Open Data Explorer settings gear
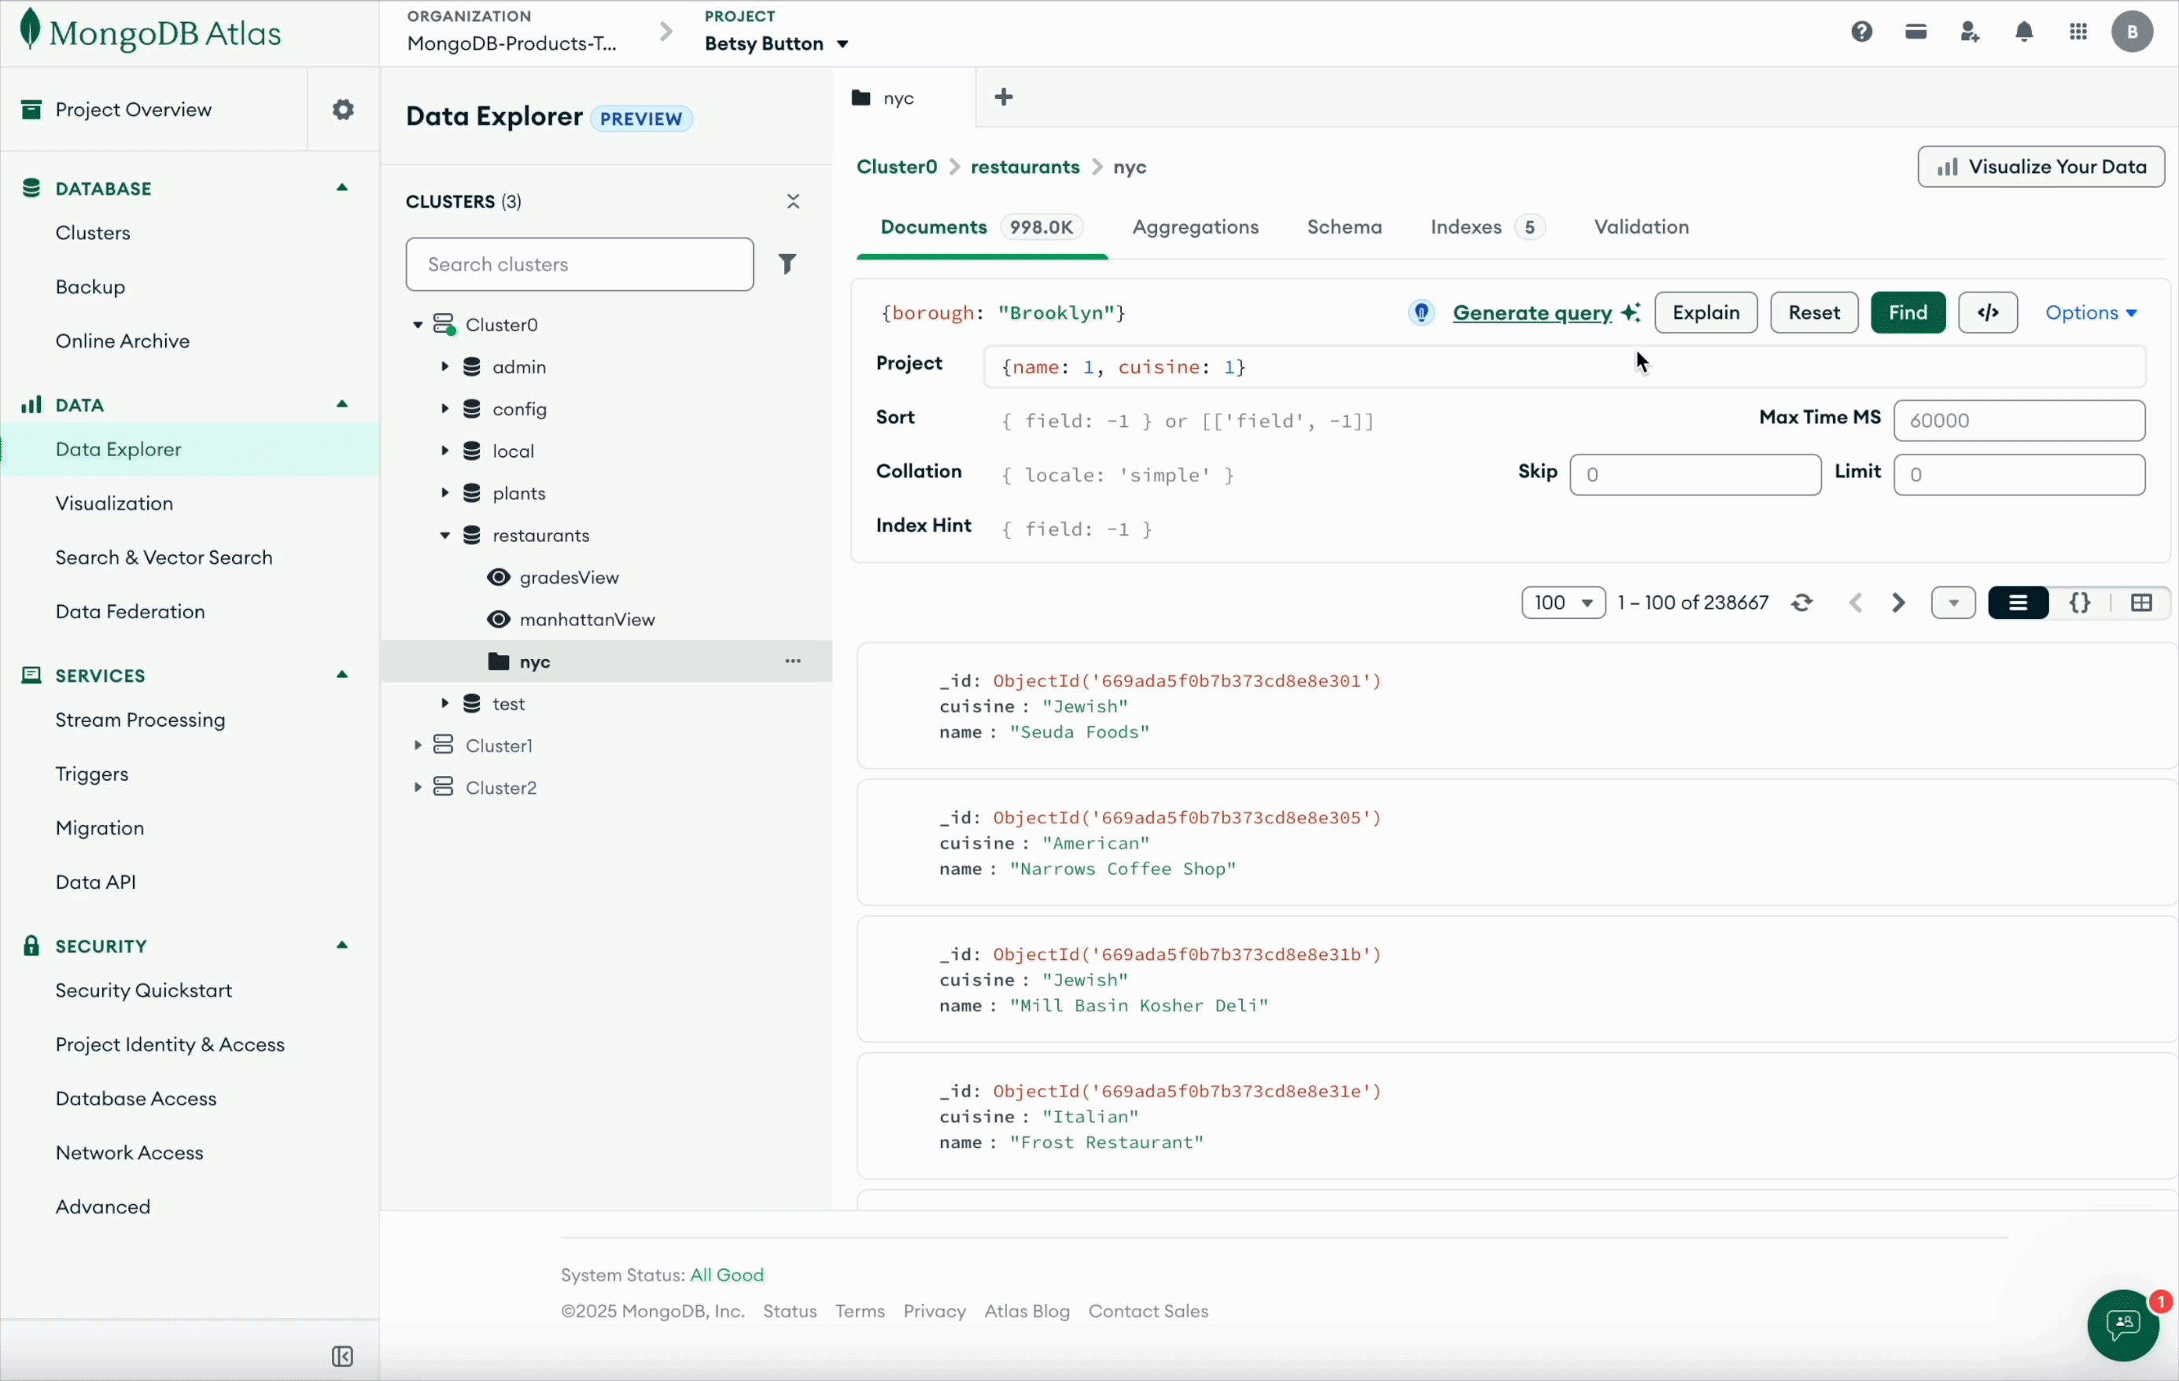 pos(343,109)
